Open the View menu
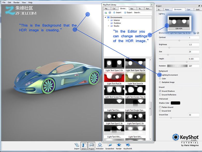Viewport: 202px width, 152px height. (24, 2)
